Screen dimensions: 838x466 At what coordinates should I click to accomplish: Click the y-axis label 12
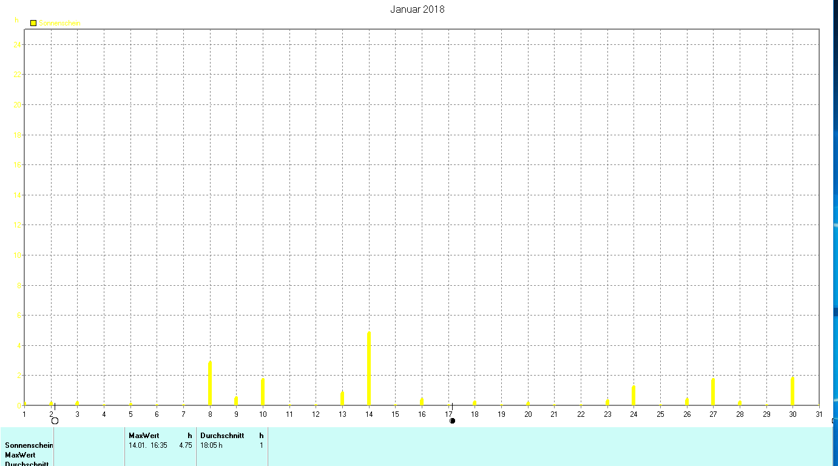tap(18, 225)
